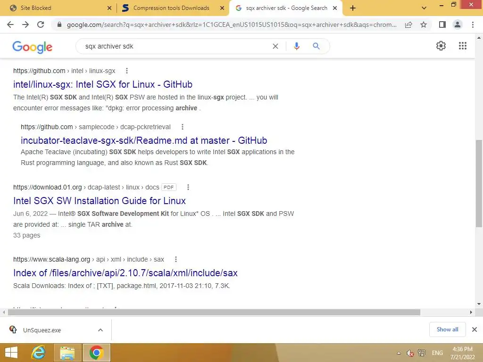This screenshot has width=483, height=362.
Task: Go back to the previous page
Action: point(10,25)
